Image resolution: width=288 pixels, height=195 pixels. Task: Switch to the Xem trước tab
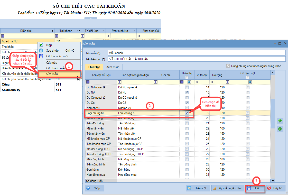113,67
